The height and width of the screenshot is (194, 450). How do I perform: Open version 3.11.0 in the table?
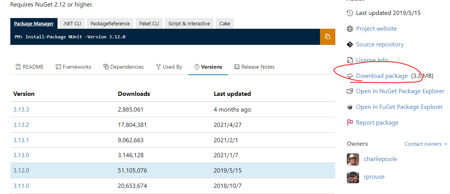(x=21, y=186)
